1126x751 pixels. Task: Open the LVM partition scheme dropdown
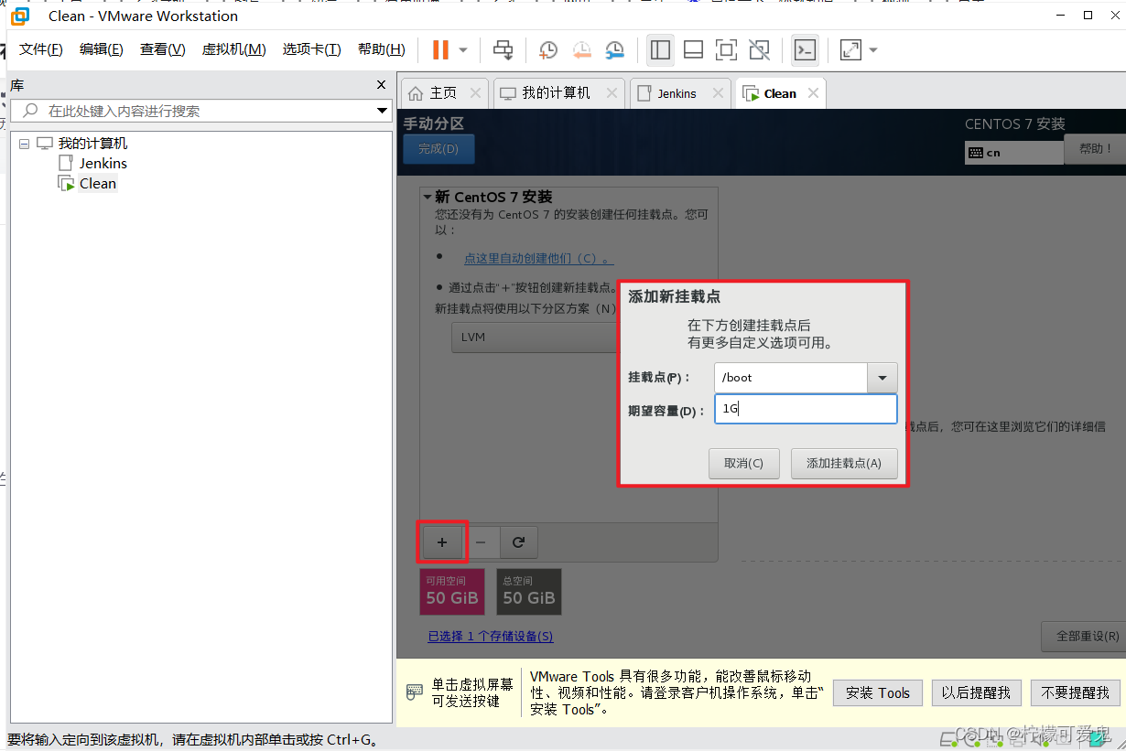click(x=536, y=337)
